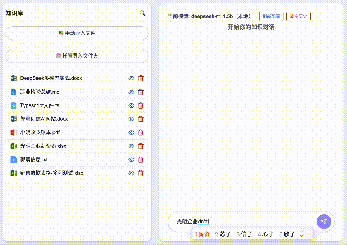Open 手动导入文件 to import a file
This screenshot has height=245, width=347.
click(x=77, y=33)
